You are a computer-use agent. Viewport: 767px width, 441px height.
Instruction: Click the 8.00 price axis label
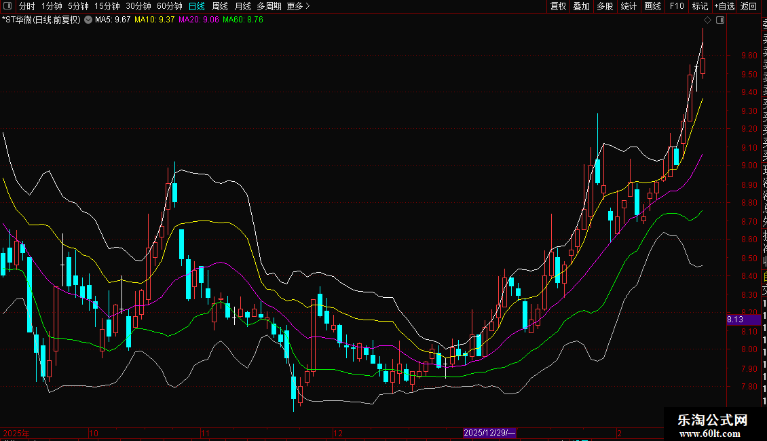[x=749, y=349]
